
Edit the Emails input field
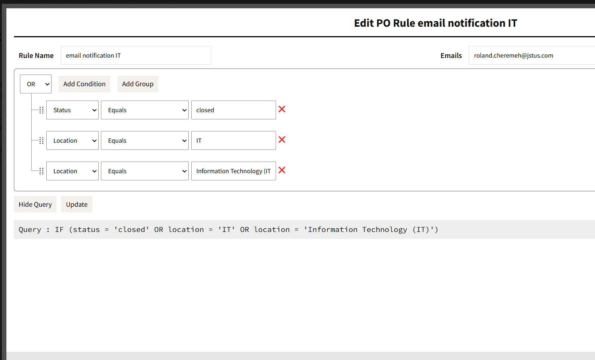(x=532, y=55)
